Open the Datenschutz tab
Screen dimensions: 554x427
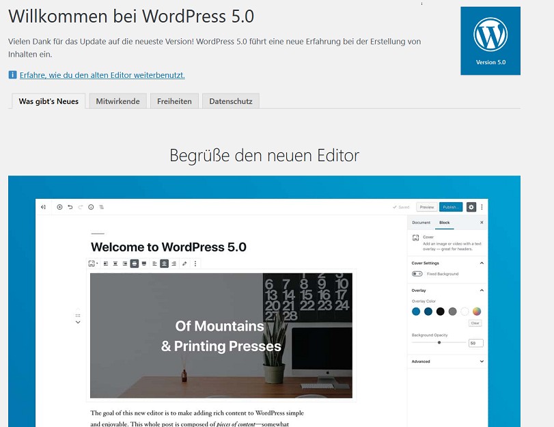tap(230, 101)
